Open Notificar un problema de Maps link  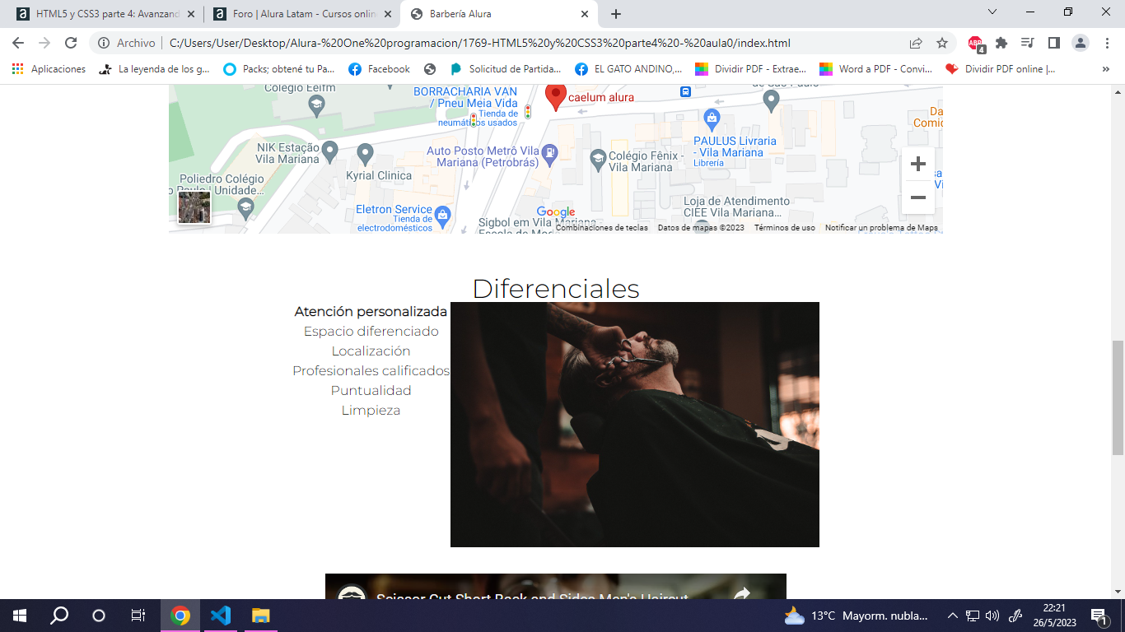click(x=881, y=228)
